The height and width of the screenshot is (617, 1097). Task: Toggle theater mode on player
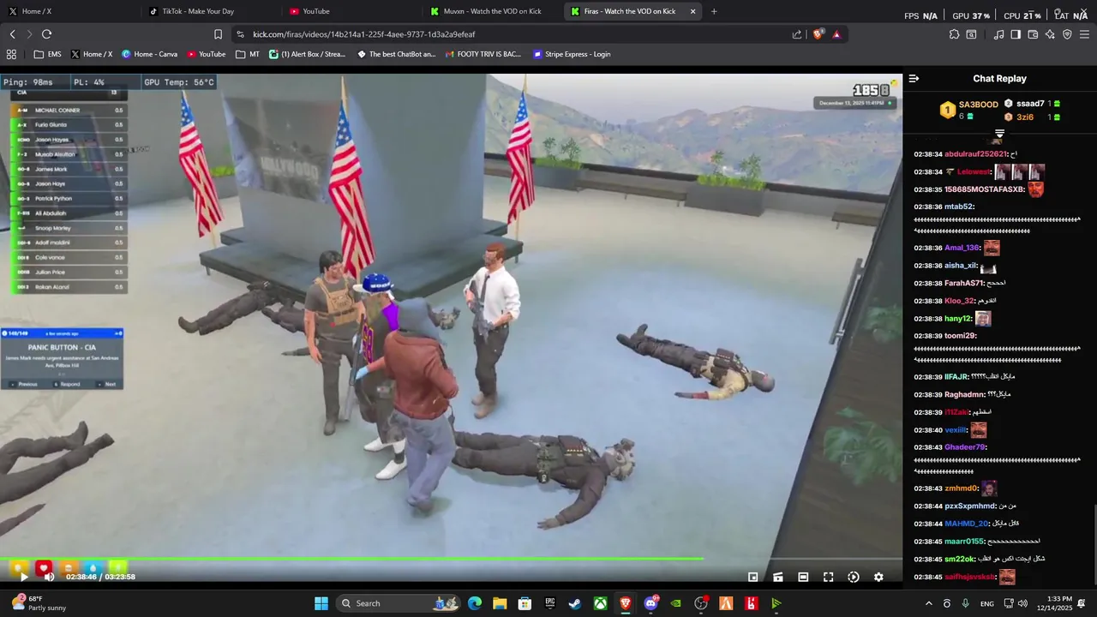(x=803, y=577)
